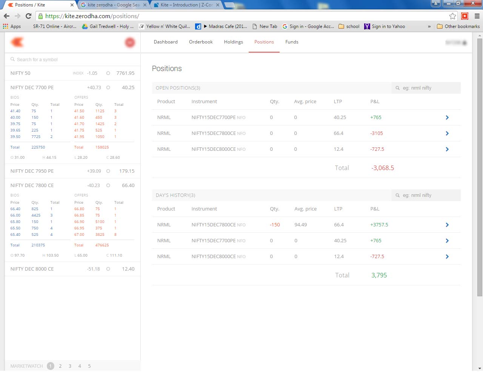Click the browser forward arrow
The height and width of the screenshot is (387, 483).
tap(17, 16)
